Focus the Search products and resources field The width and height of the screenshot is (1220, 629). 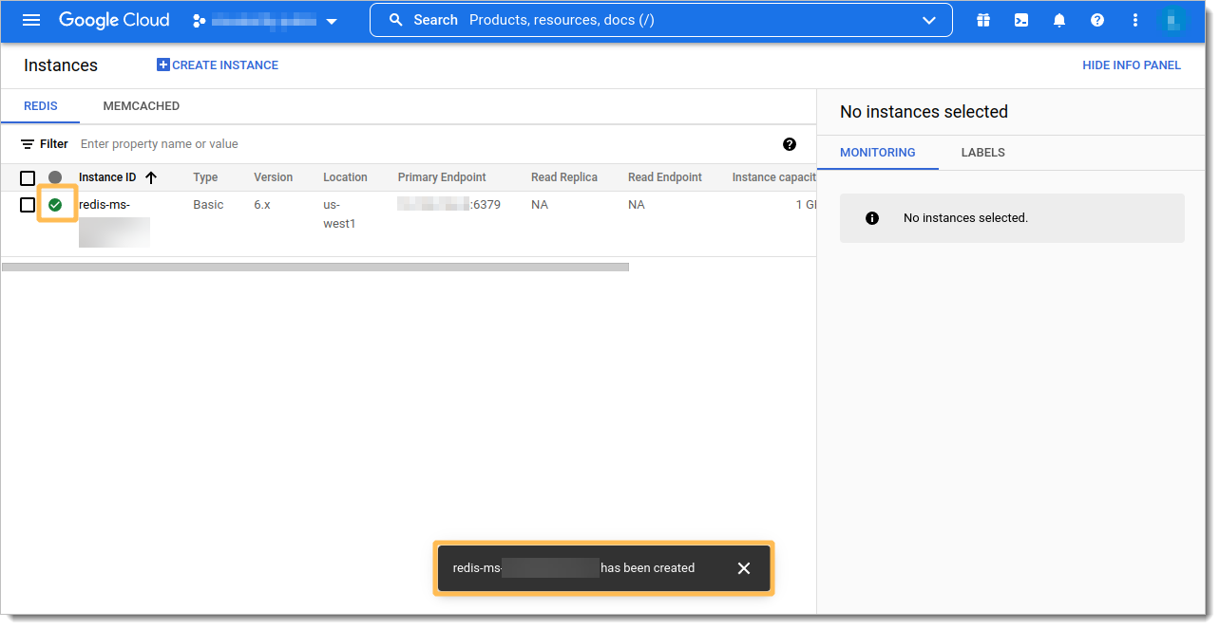click(x=660, y=20)
